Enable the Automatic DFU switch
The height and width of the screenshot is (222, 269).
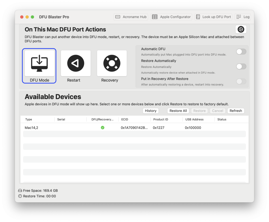tap(241, 52)
